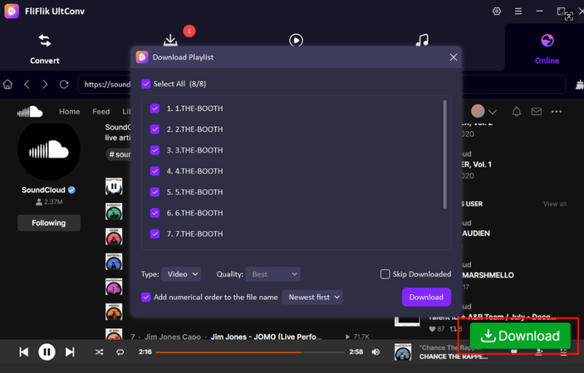Image resolution: width=584 pixels, height=373 pixels.
Task: Minimize the FliFlik UltConv window
Action: coord(539,11)
